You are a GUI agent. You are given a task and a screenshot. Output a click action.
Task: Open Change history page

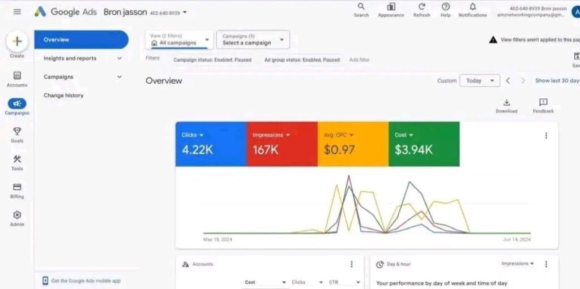[x=63, y=96]
